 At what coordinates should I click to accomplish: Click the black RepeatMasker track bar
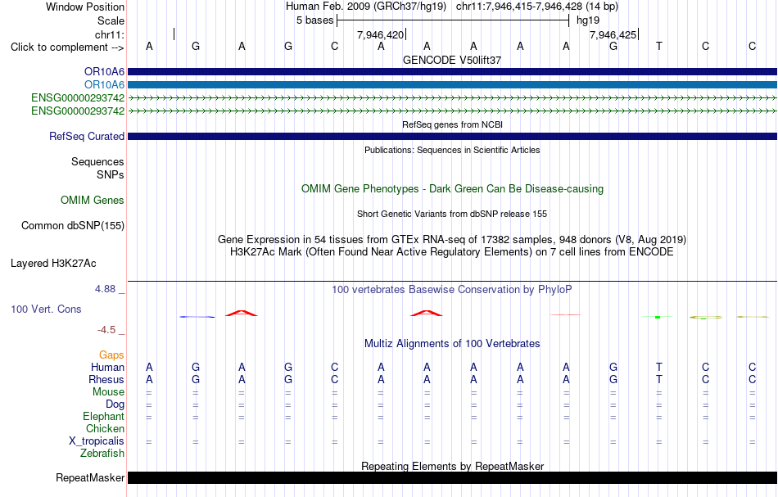[453, 477]
